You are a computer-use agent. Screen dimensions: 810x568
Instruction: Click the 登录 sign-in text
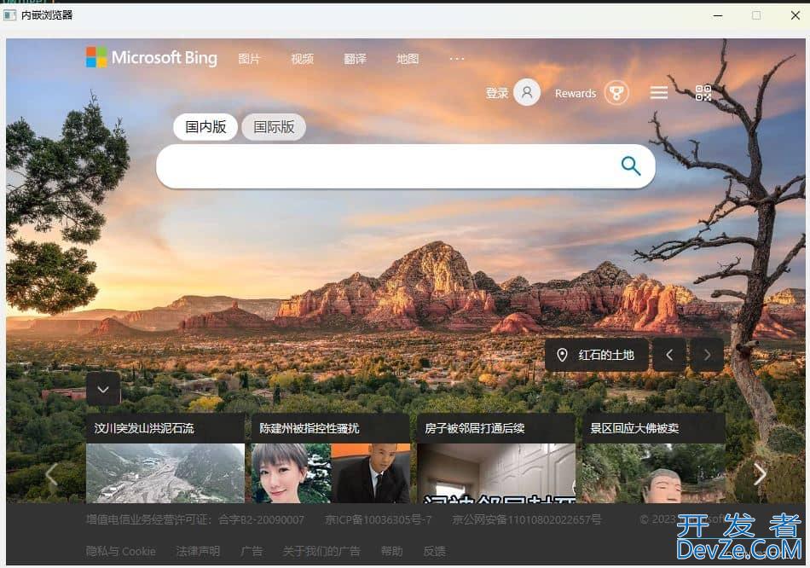(x=497, y=93)
